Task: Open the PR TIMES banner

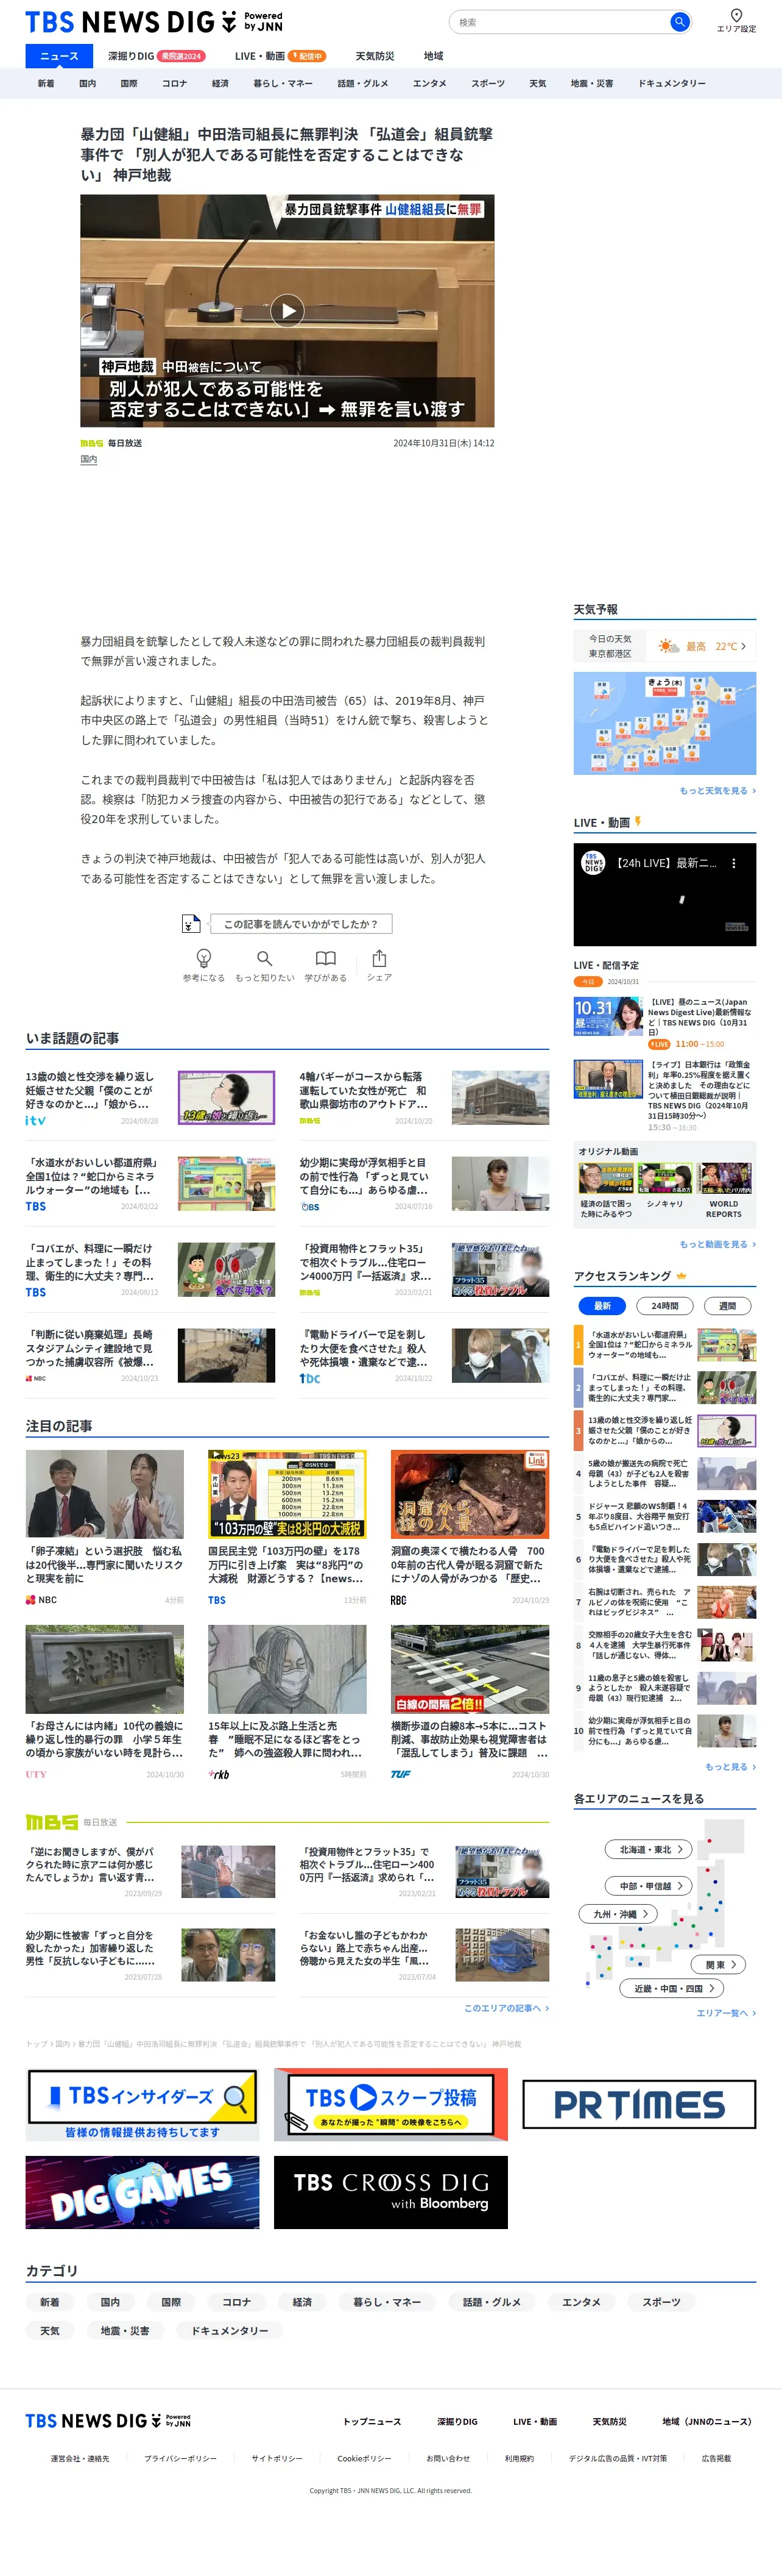Action: click(x=639, y=2105)
